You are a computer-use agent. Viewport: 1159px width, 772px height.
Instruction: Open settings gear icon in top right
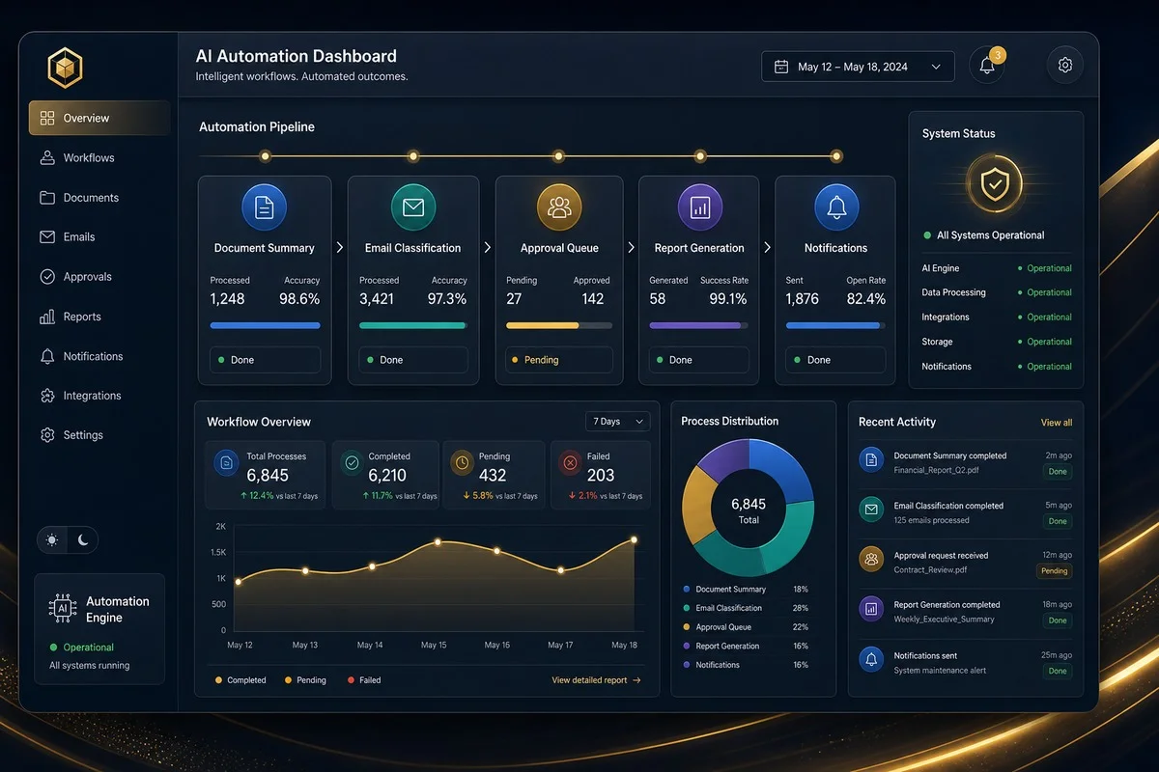pyautogui.click(x=1065, y=66)
